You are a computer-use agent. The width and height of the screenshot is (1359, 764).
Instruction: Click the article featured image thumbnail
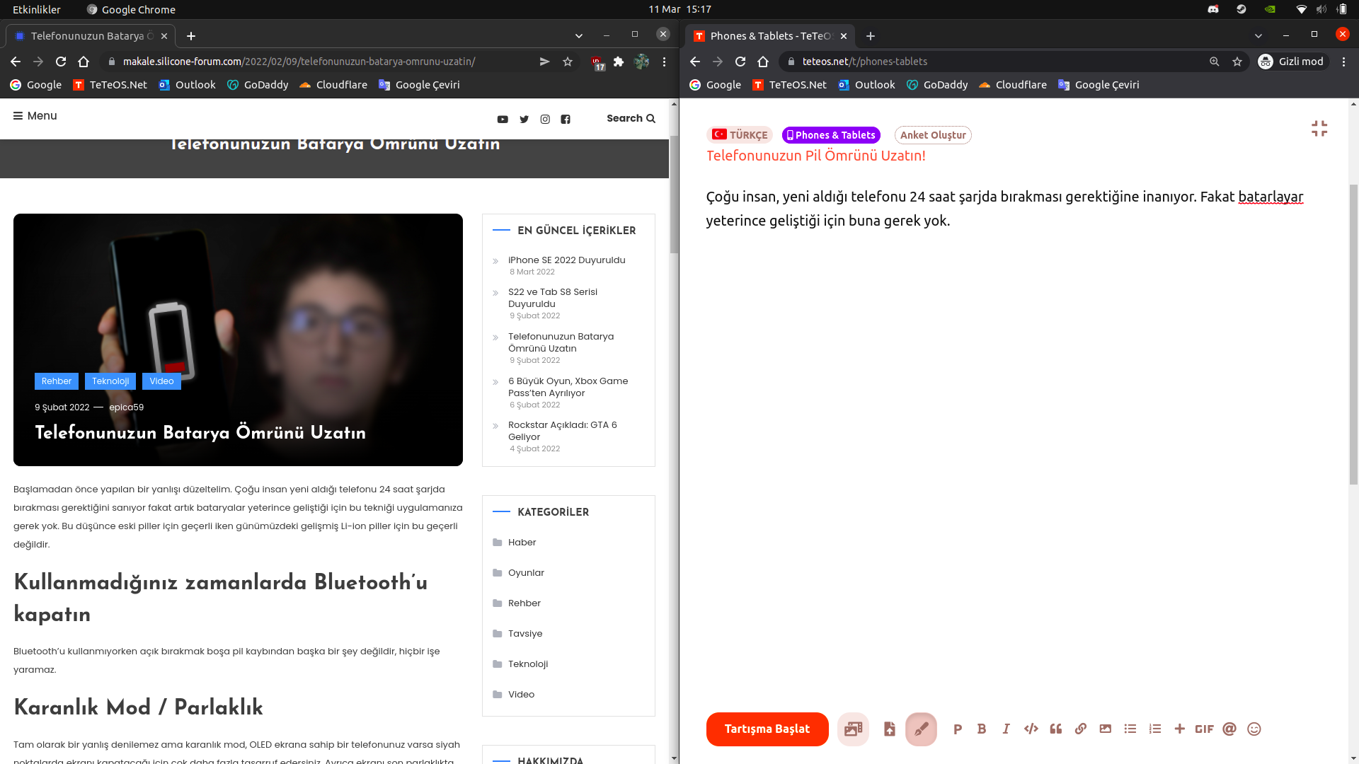pyautogui.click(x=238, y=340)
